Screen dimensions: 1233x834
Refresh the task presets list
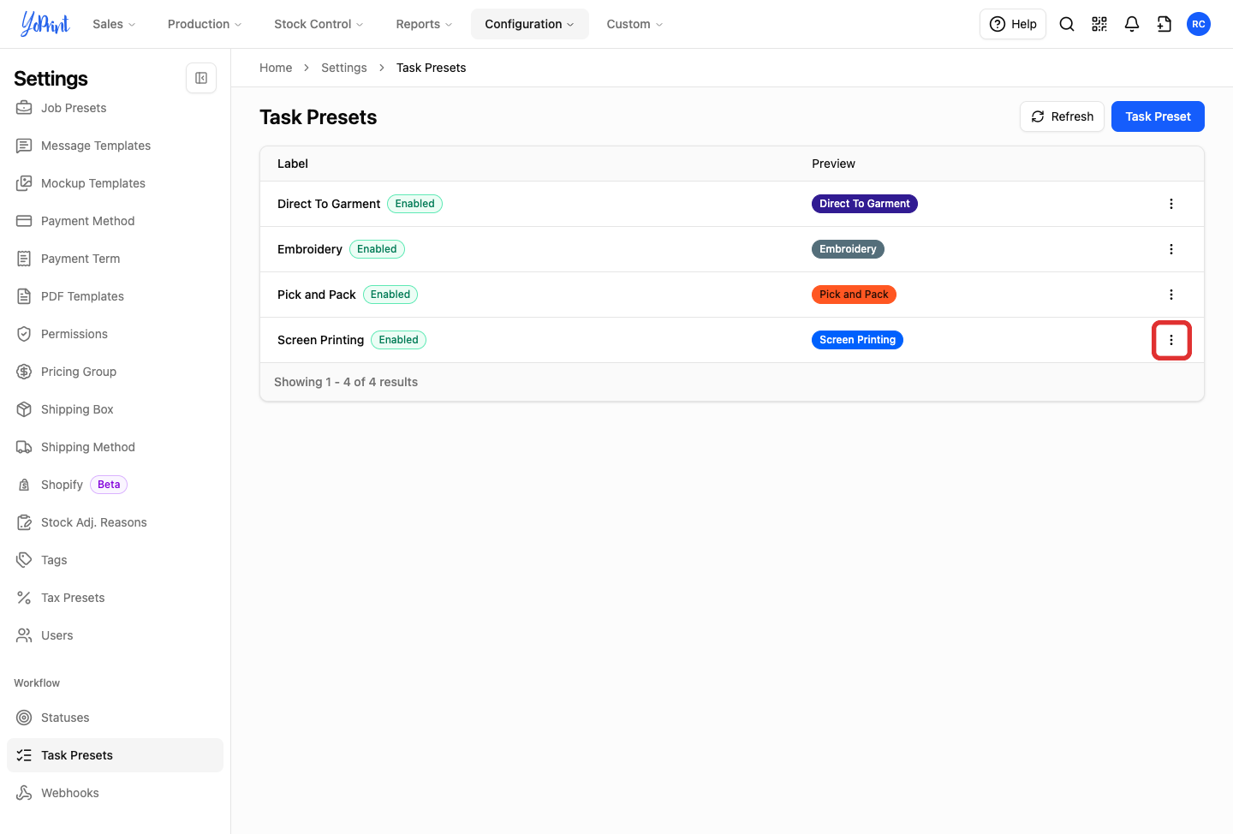pyautogui.click(x=1062, y=116)
